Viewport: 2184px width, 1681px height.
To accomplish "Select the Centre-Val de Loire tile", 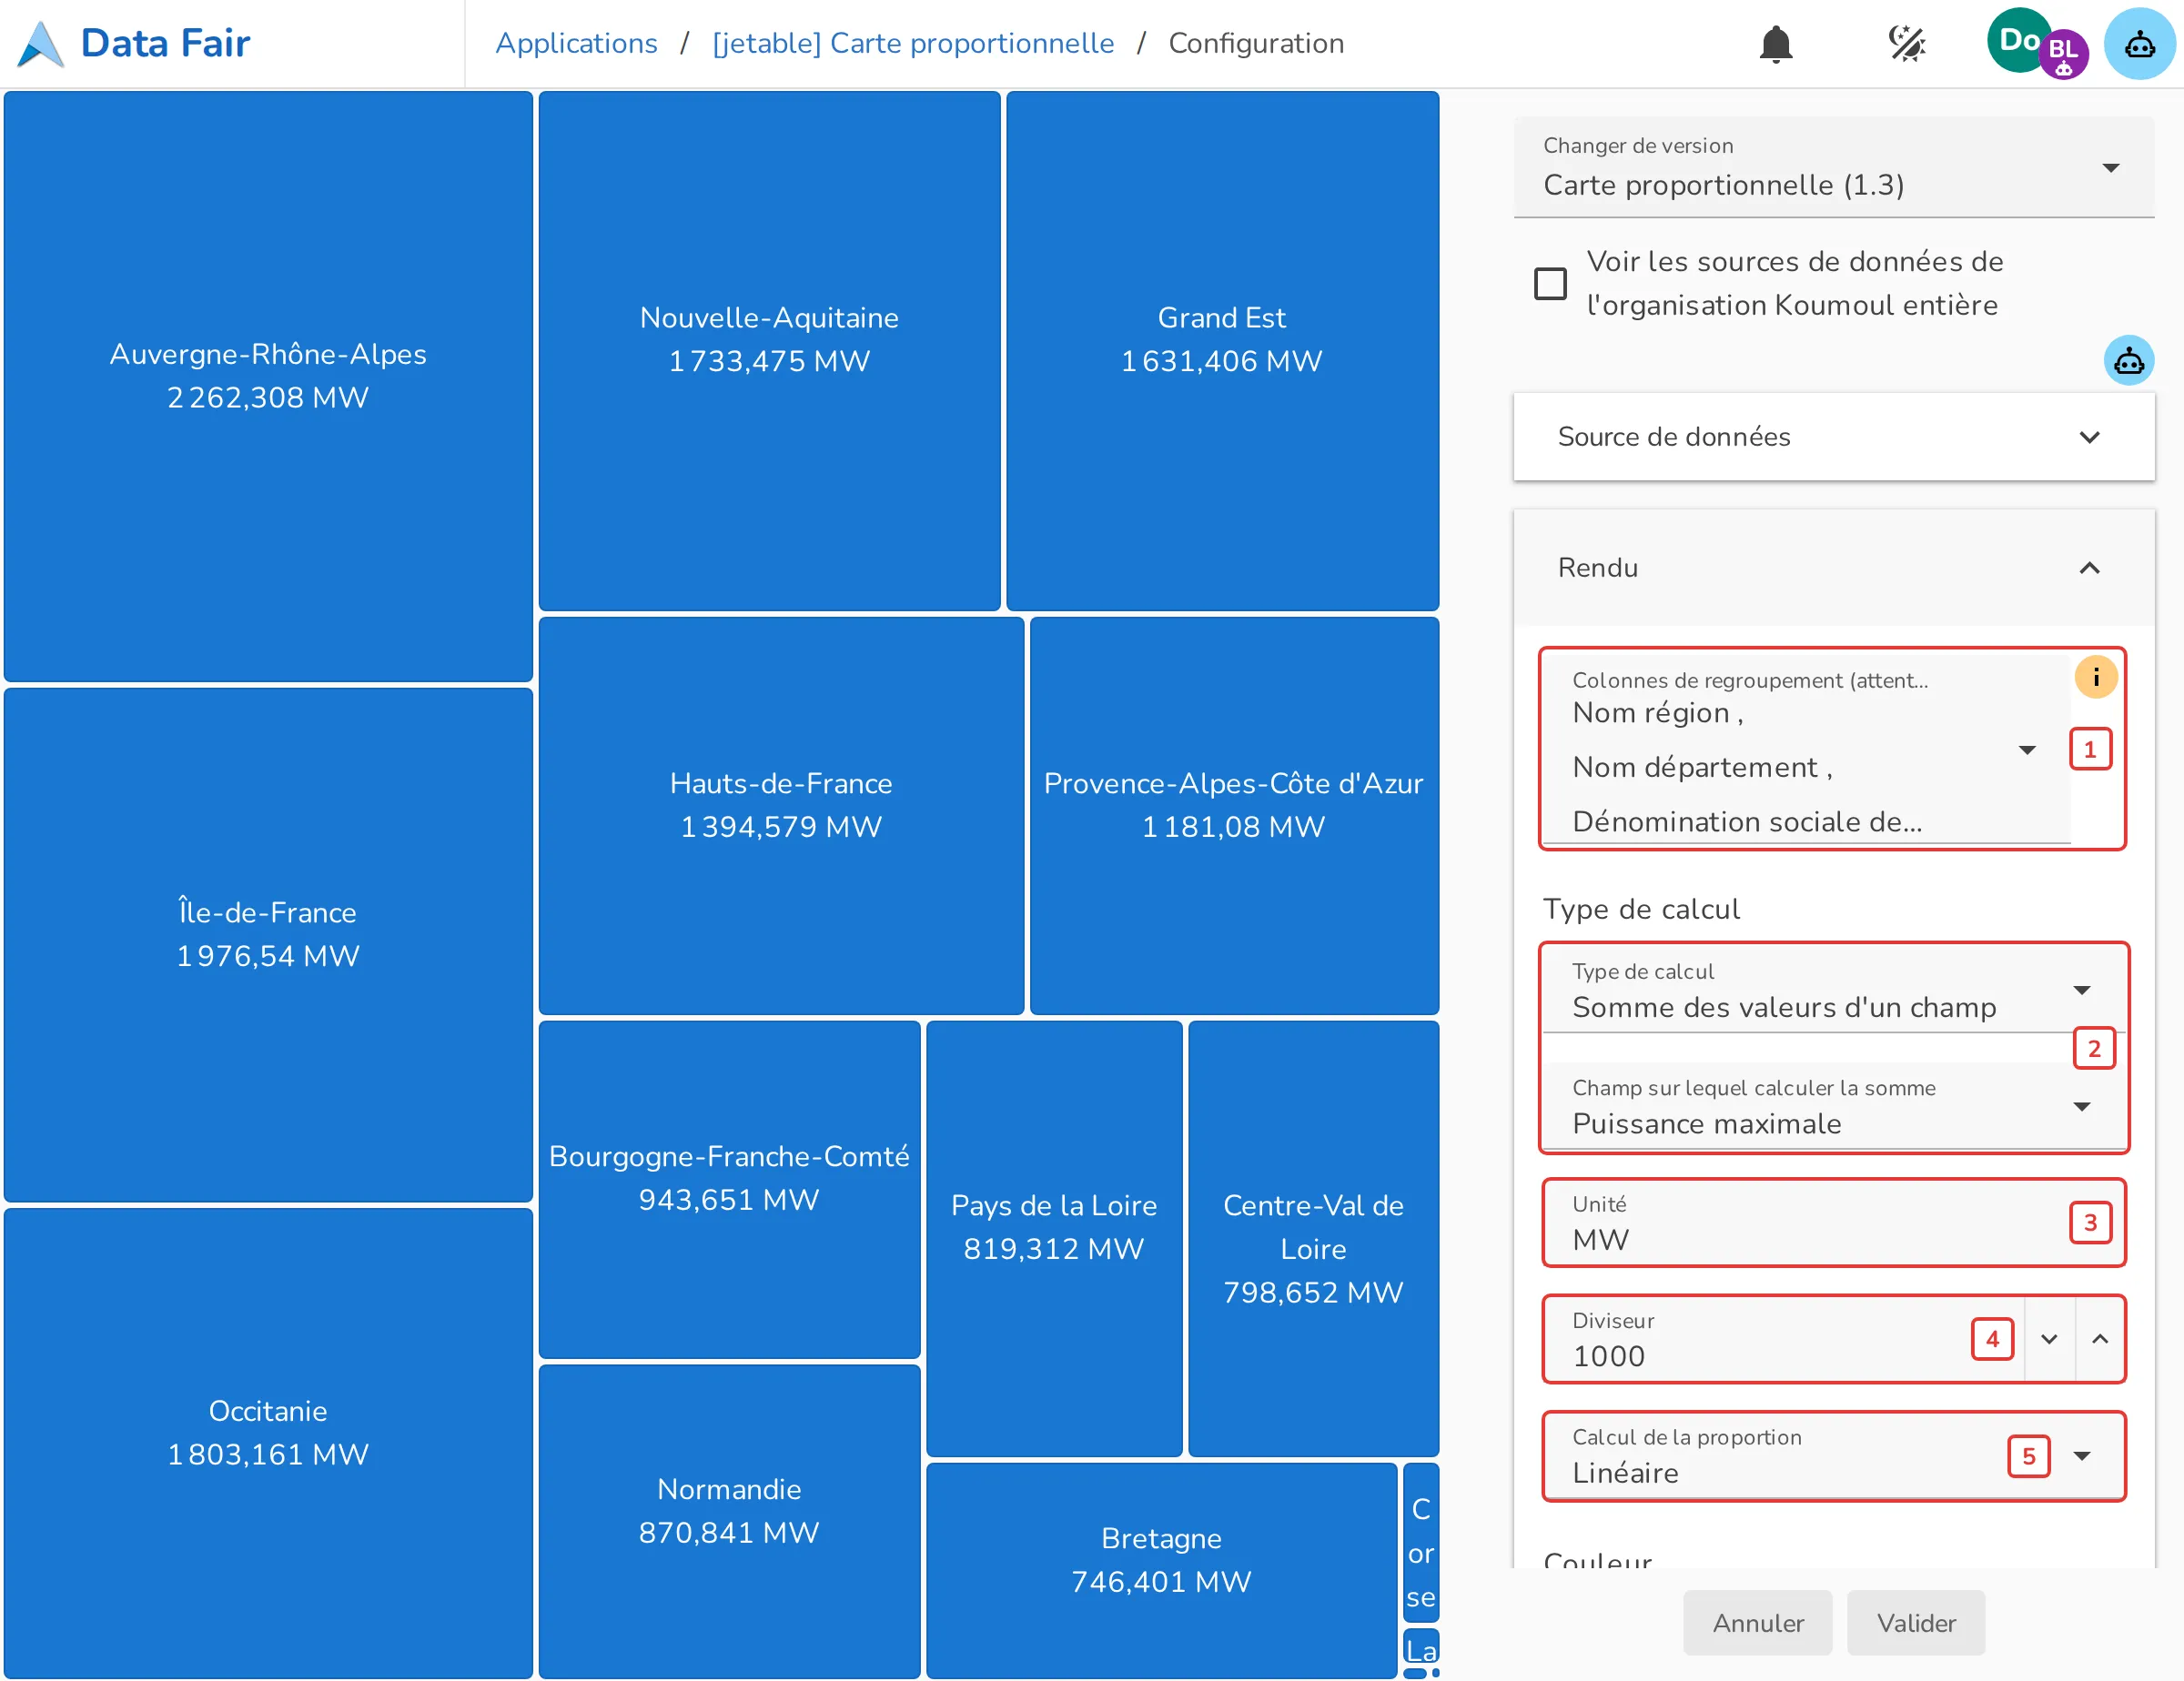I will [1313, 1237].
